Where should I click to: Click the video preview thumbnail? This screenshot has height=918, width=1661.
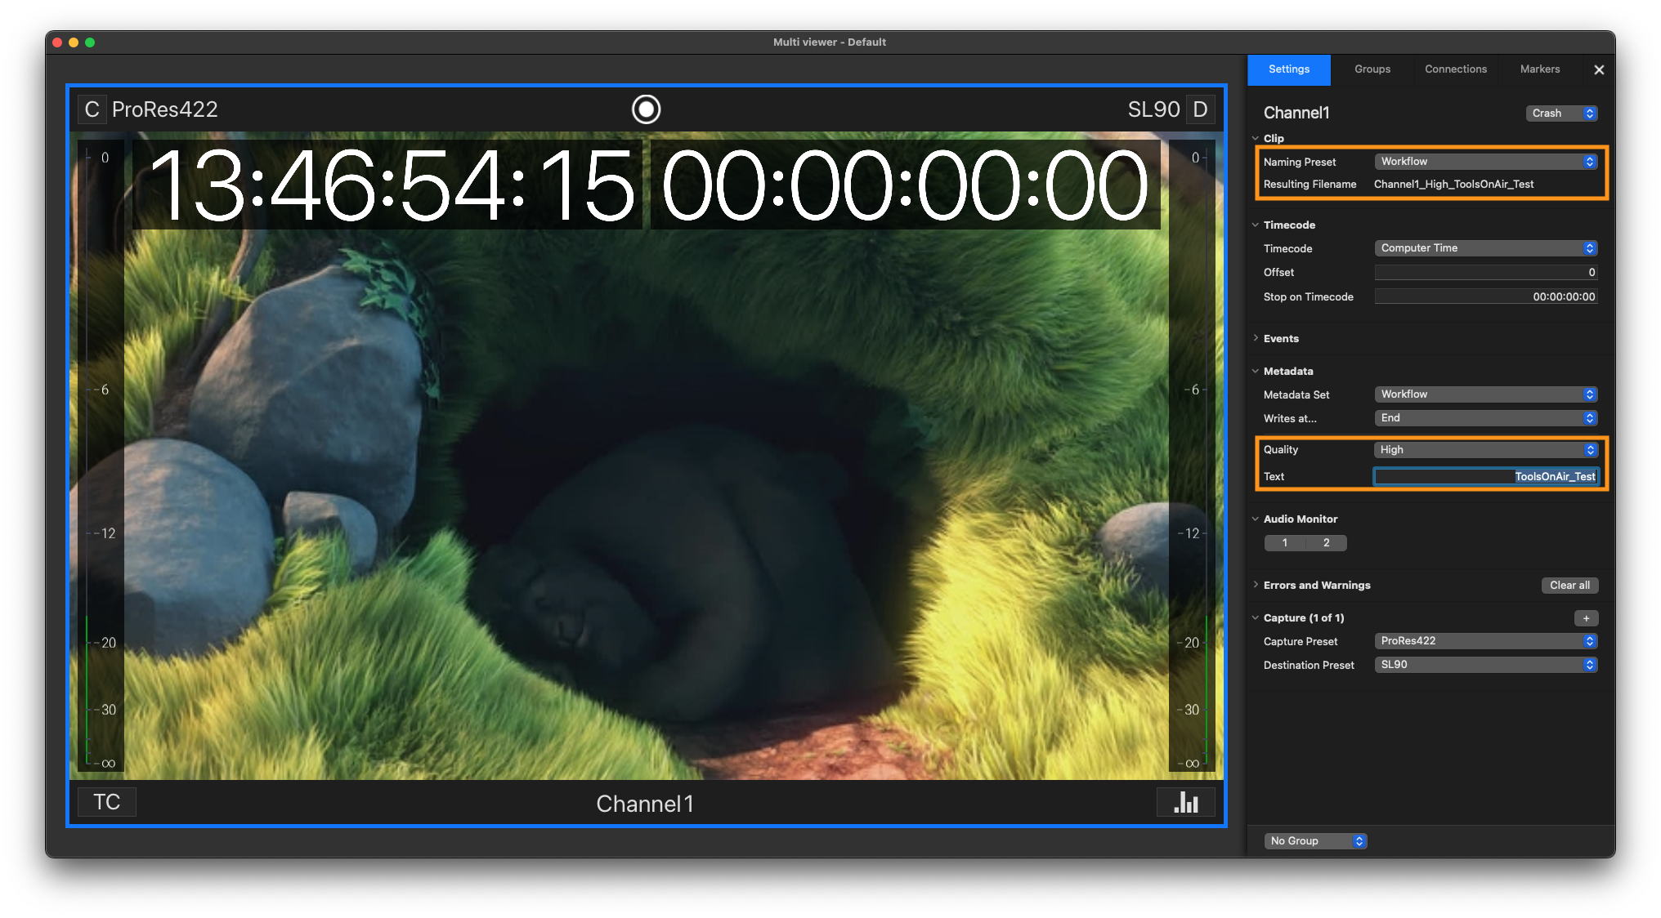click(x=647, y=457)
